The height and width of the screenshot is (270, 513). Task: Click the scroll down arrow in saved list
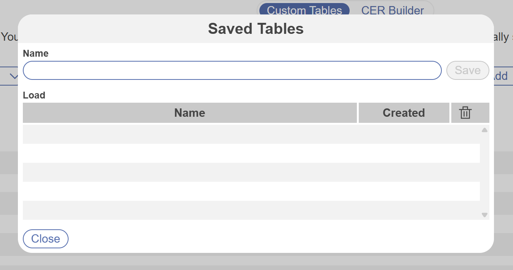point(484,215)
